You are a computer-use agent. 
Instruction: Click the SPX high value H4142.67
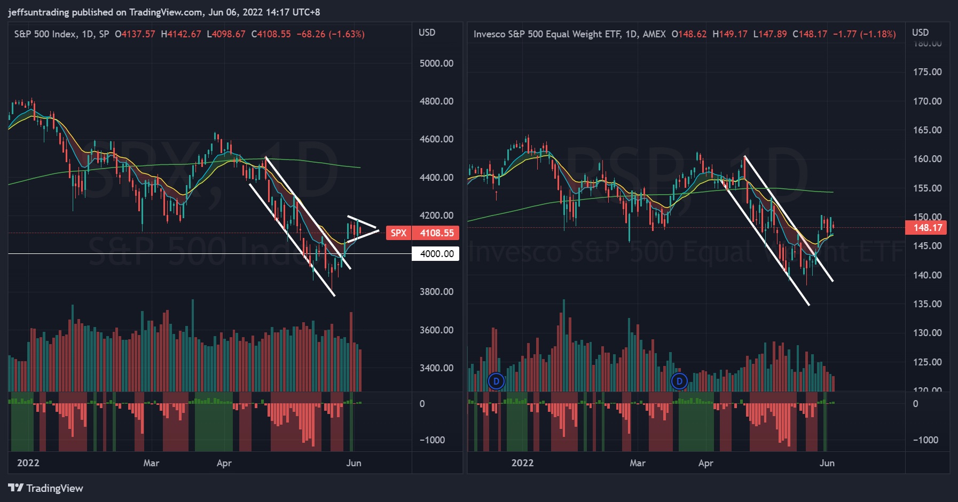[x=181, y=34]
